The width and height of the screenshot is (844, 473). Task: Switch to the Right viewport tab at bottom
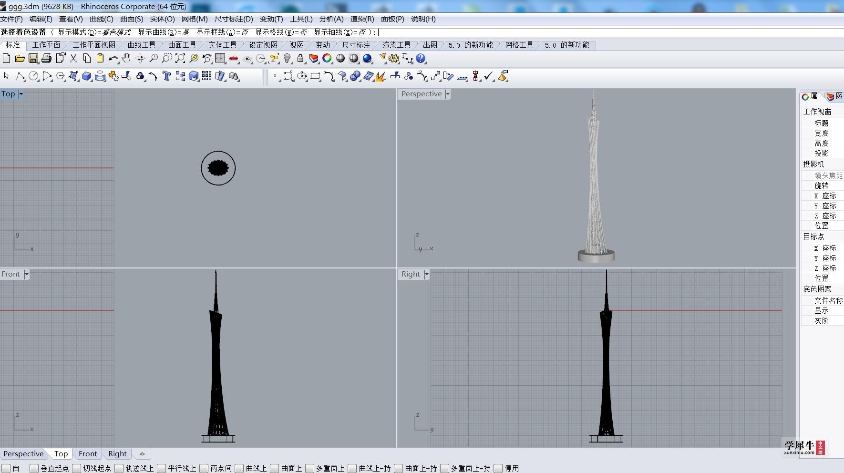pos(117,454)
